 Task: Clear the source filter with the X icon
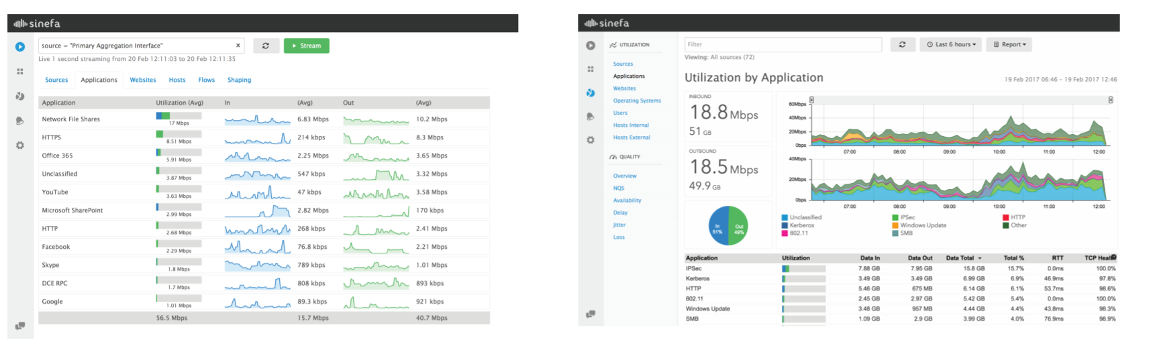[238, 46]
